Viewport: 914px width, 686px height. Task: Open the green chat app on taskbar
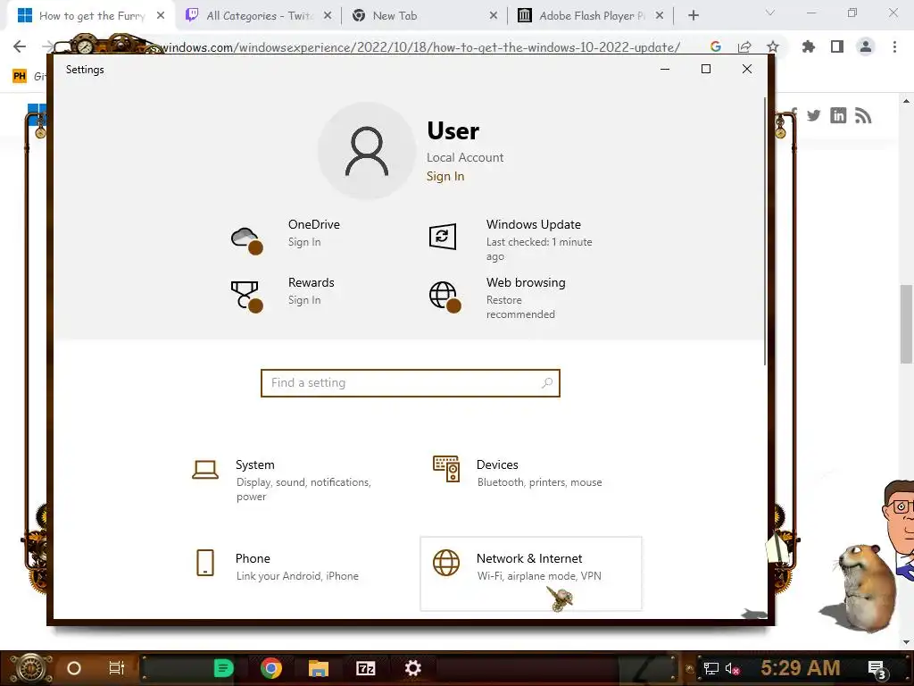pyautogui.click(x=223, y=668)
